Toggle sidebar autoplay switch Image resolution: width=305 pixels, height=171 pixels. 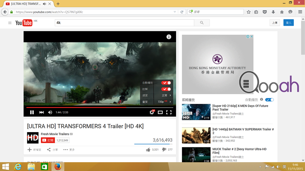pos(269,100)
